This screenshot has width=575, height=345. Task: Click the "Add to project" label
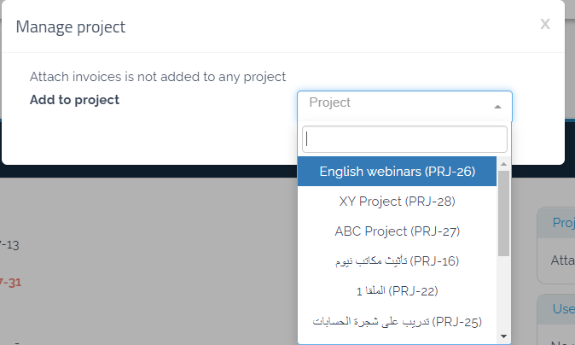point(74,100)
